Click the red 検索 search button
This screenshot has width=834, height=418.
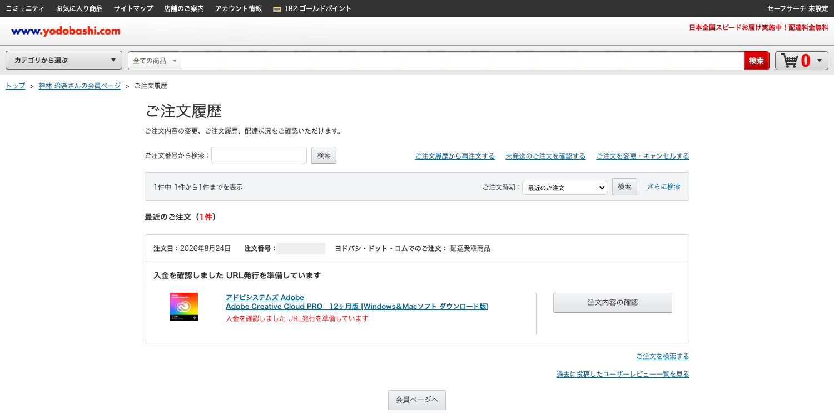756,61
